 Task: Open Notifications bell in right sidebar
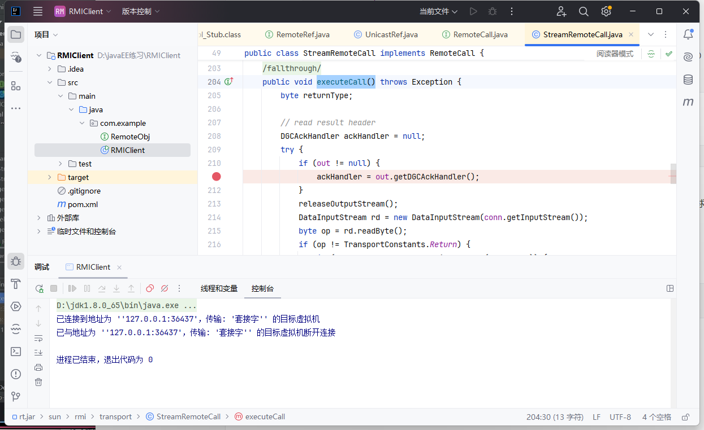(688, 34)
